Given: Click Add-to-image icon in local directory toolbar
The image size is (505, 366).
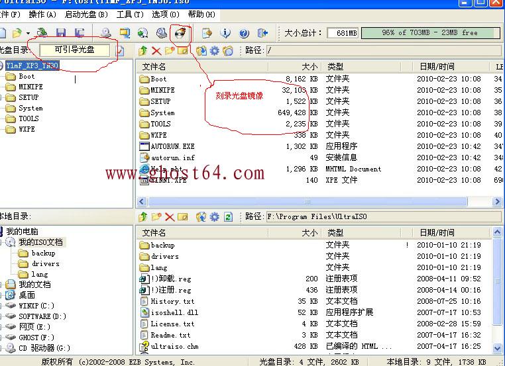Looking at the screenshot, I should click(x=201, y=217).
